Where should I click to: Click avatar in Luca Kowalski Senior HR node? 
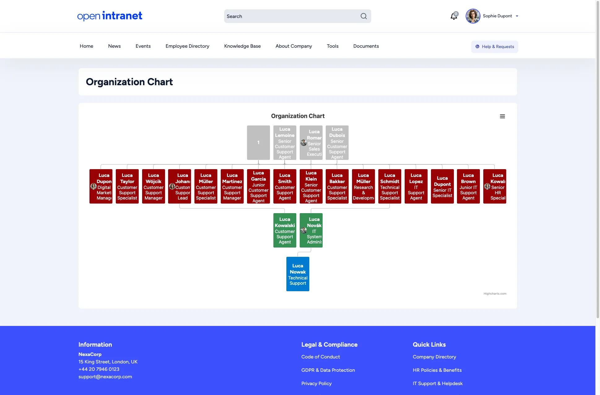[x=487, y=187]
